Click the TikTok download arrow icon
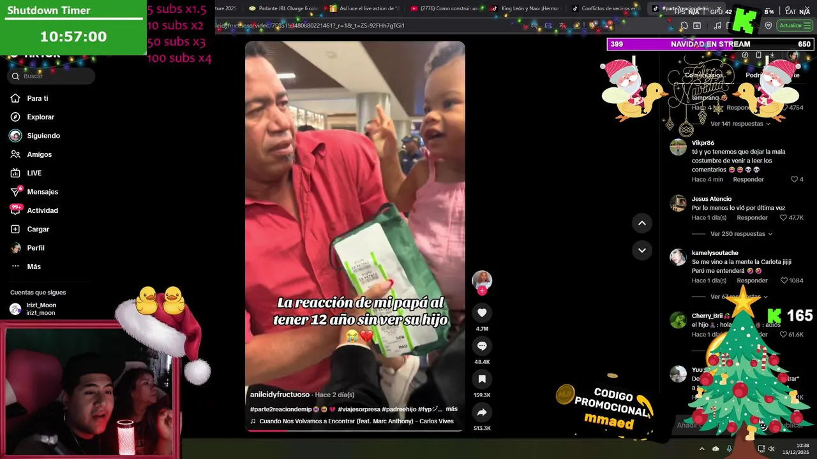Image resolution: width=817 pixels, height=459 pixels. click(772, 55)
